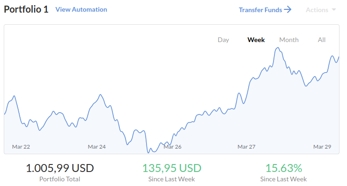Screen dimensions: 347x186
Task: Click the 135,95 USD weekly gain
Action: (x=172, y=168)
